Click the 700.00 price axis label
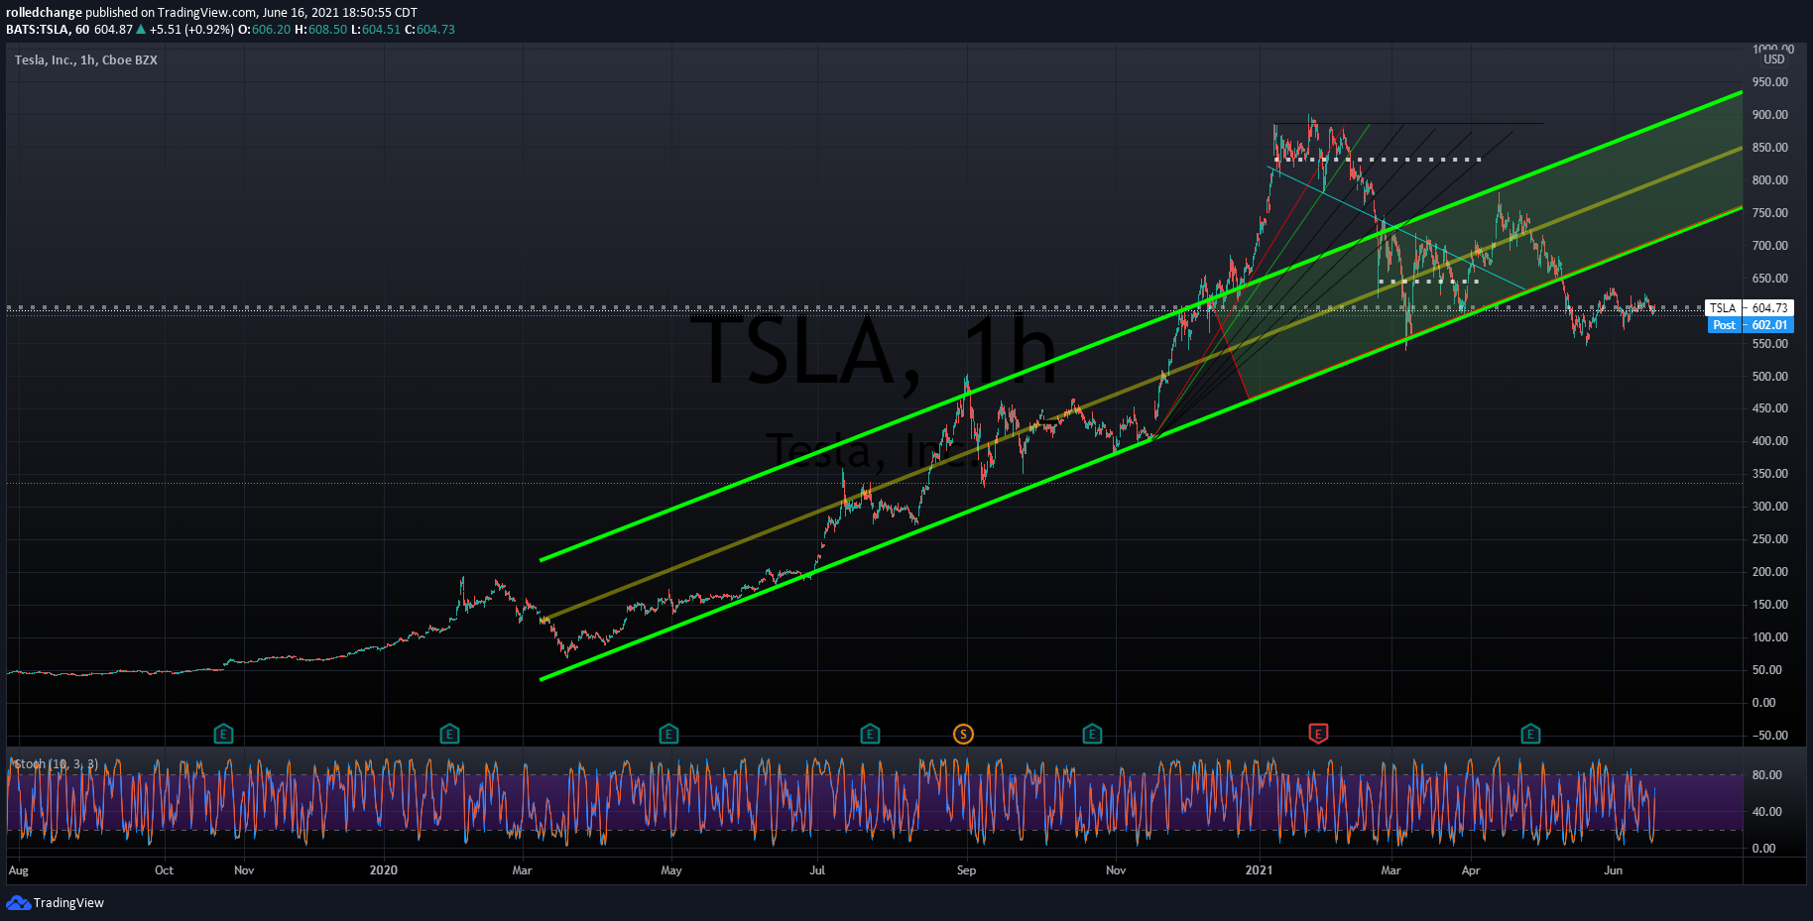 pyautogui.click(x=1769, y=246)
